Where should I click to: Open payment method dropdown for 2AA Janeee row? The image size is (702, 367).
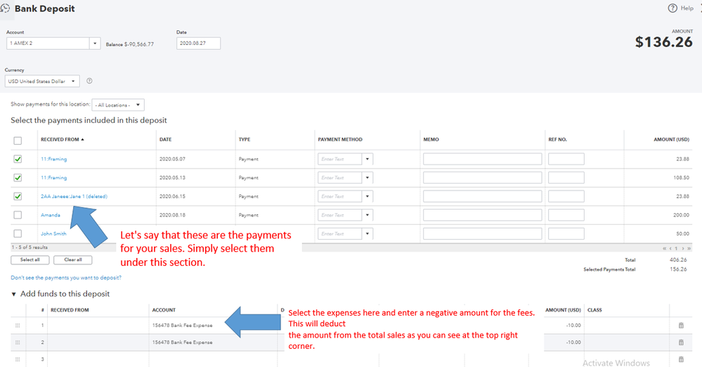367,196
